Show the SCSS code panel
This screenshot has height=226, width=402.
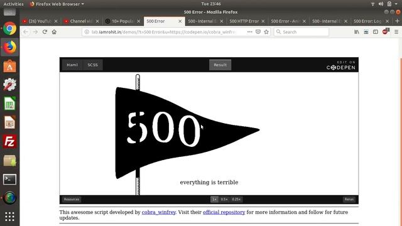click(x=92, y=65)
